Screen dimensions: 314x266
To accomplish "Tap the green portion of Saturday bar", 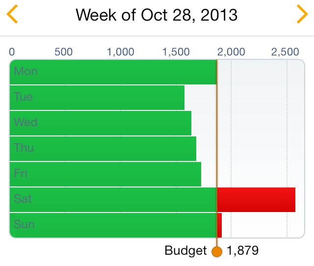I will coord(113,199).
